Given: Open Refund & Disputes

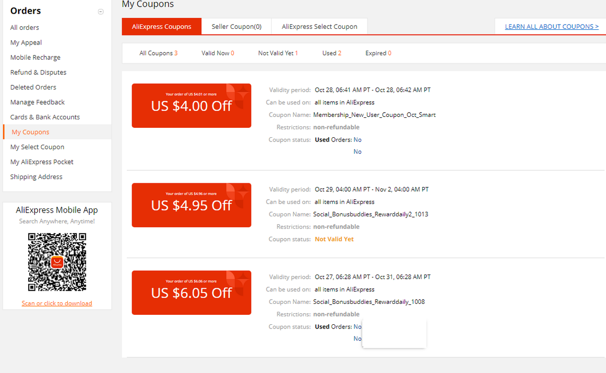Looking at the screenshot, I should click(x=38, y=72).
